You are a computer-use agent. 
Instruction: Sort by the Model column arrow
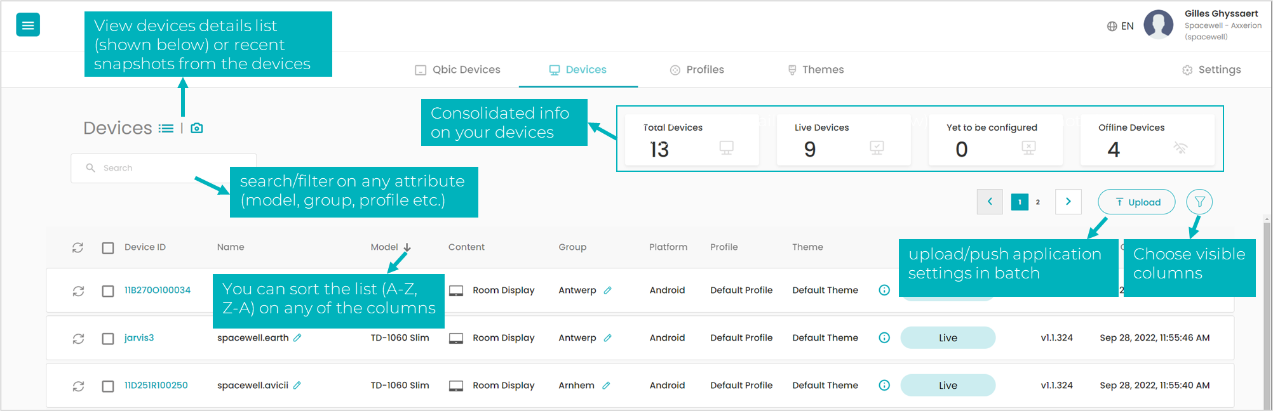point(407,247)
